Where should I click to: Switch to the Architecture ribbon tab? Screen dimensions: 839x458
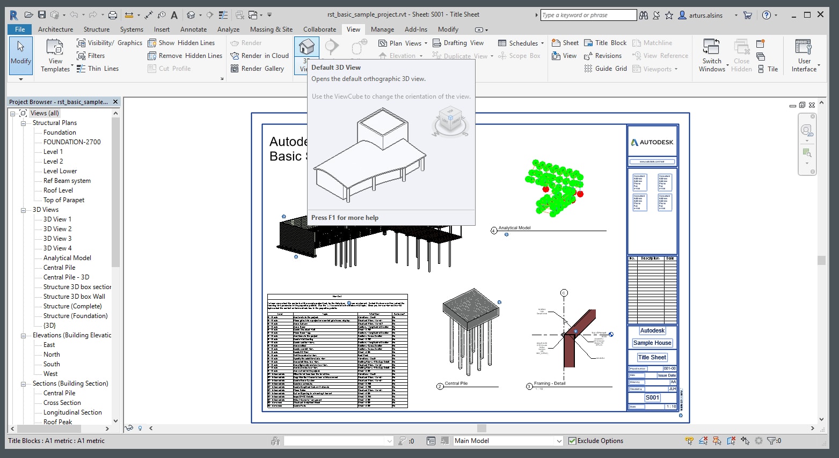click(x=55, y=29)
